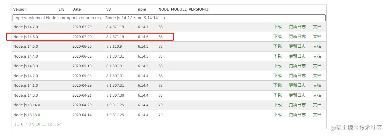Open 文档 for Node.js 13.13.0
Viewport: 387px width, 136px height.
(x=317, y=115)
